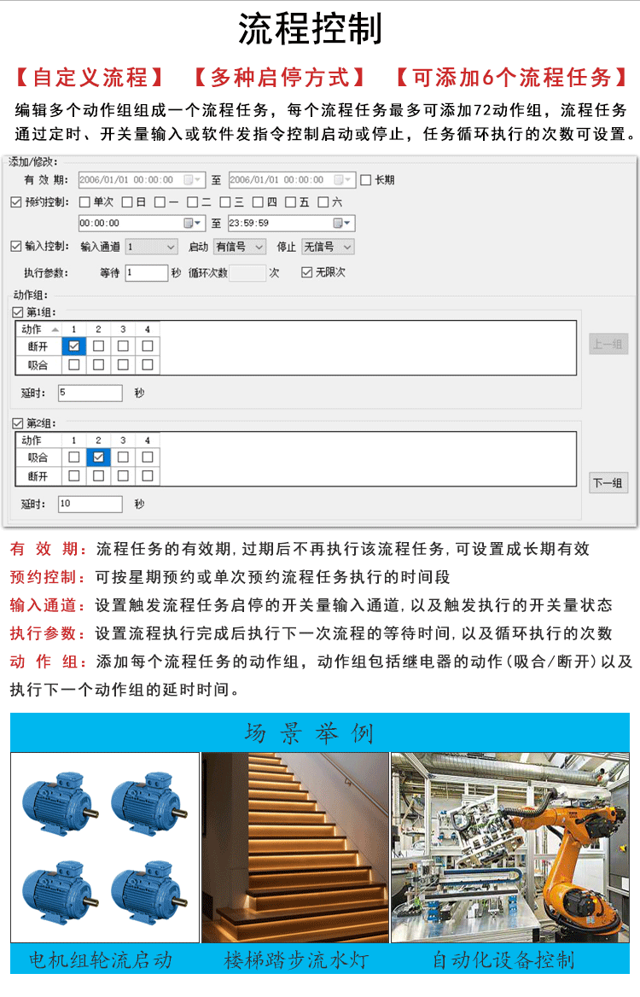Click the 自定义流程 red heading
Viewport: 640px width, 997px height.
(x=90, y=78)
